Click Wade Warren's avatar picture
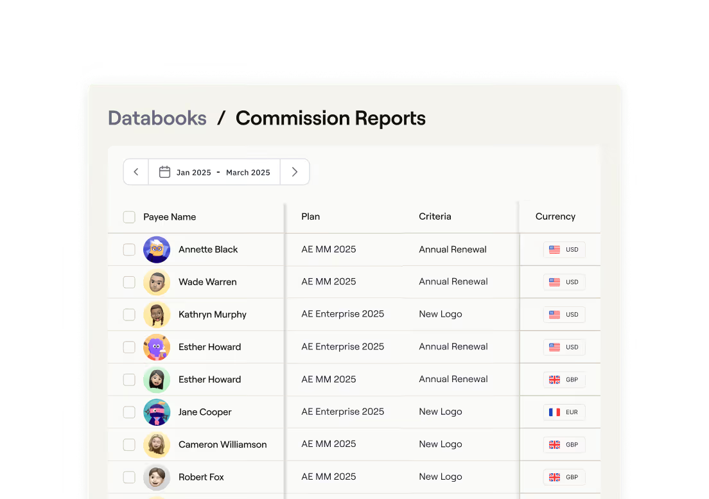The width and height of the screenshot is (709, 499). tap(157, 282)
